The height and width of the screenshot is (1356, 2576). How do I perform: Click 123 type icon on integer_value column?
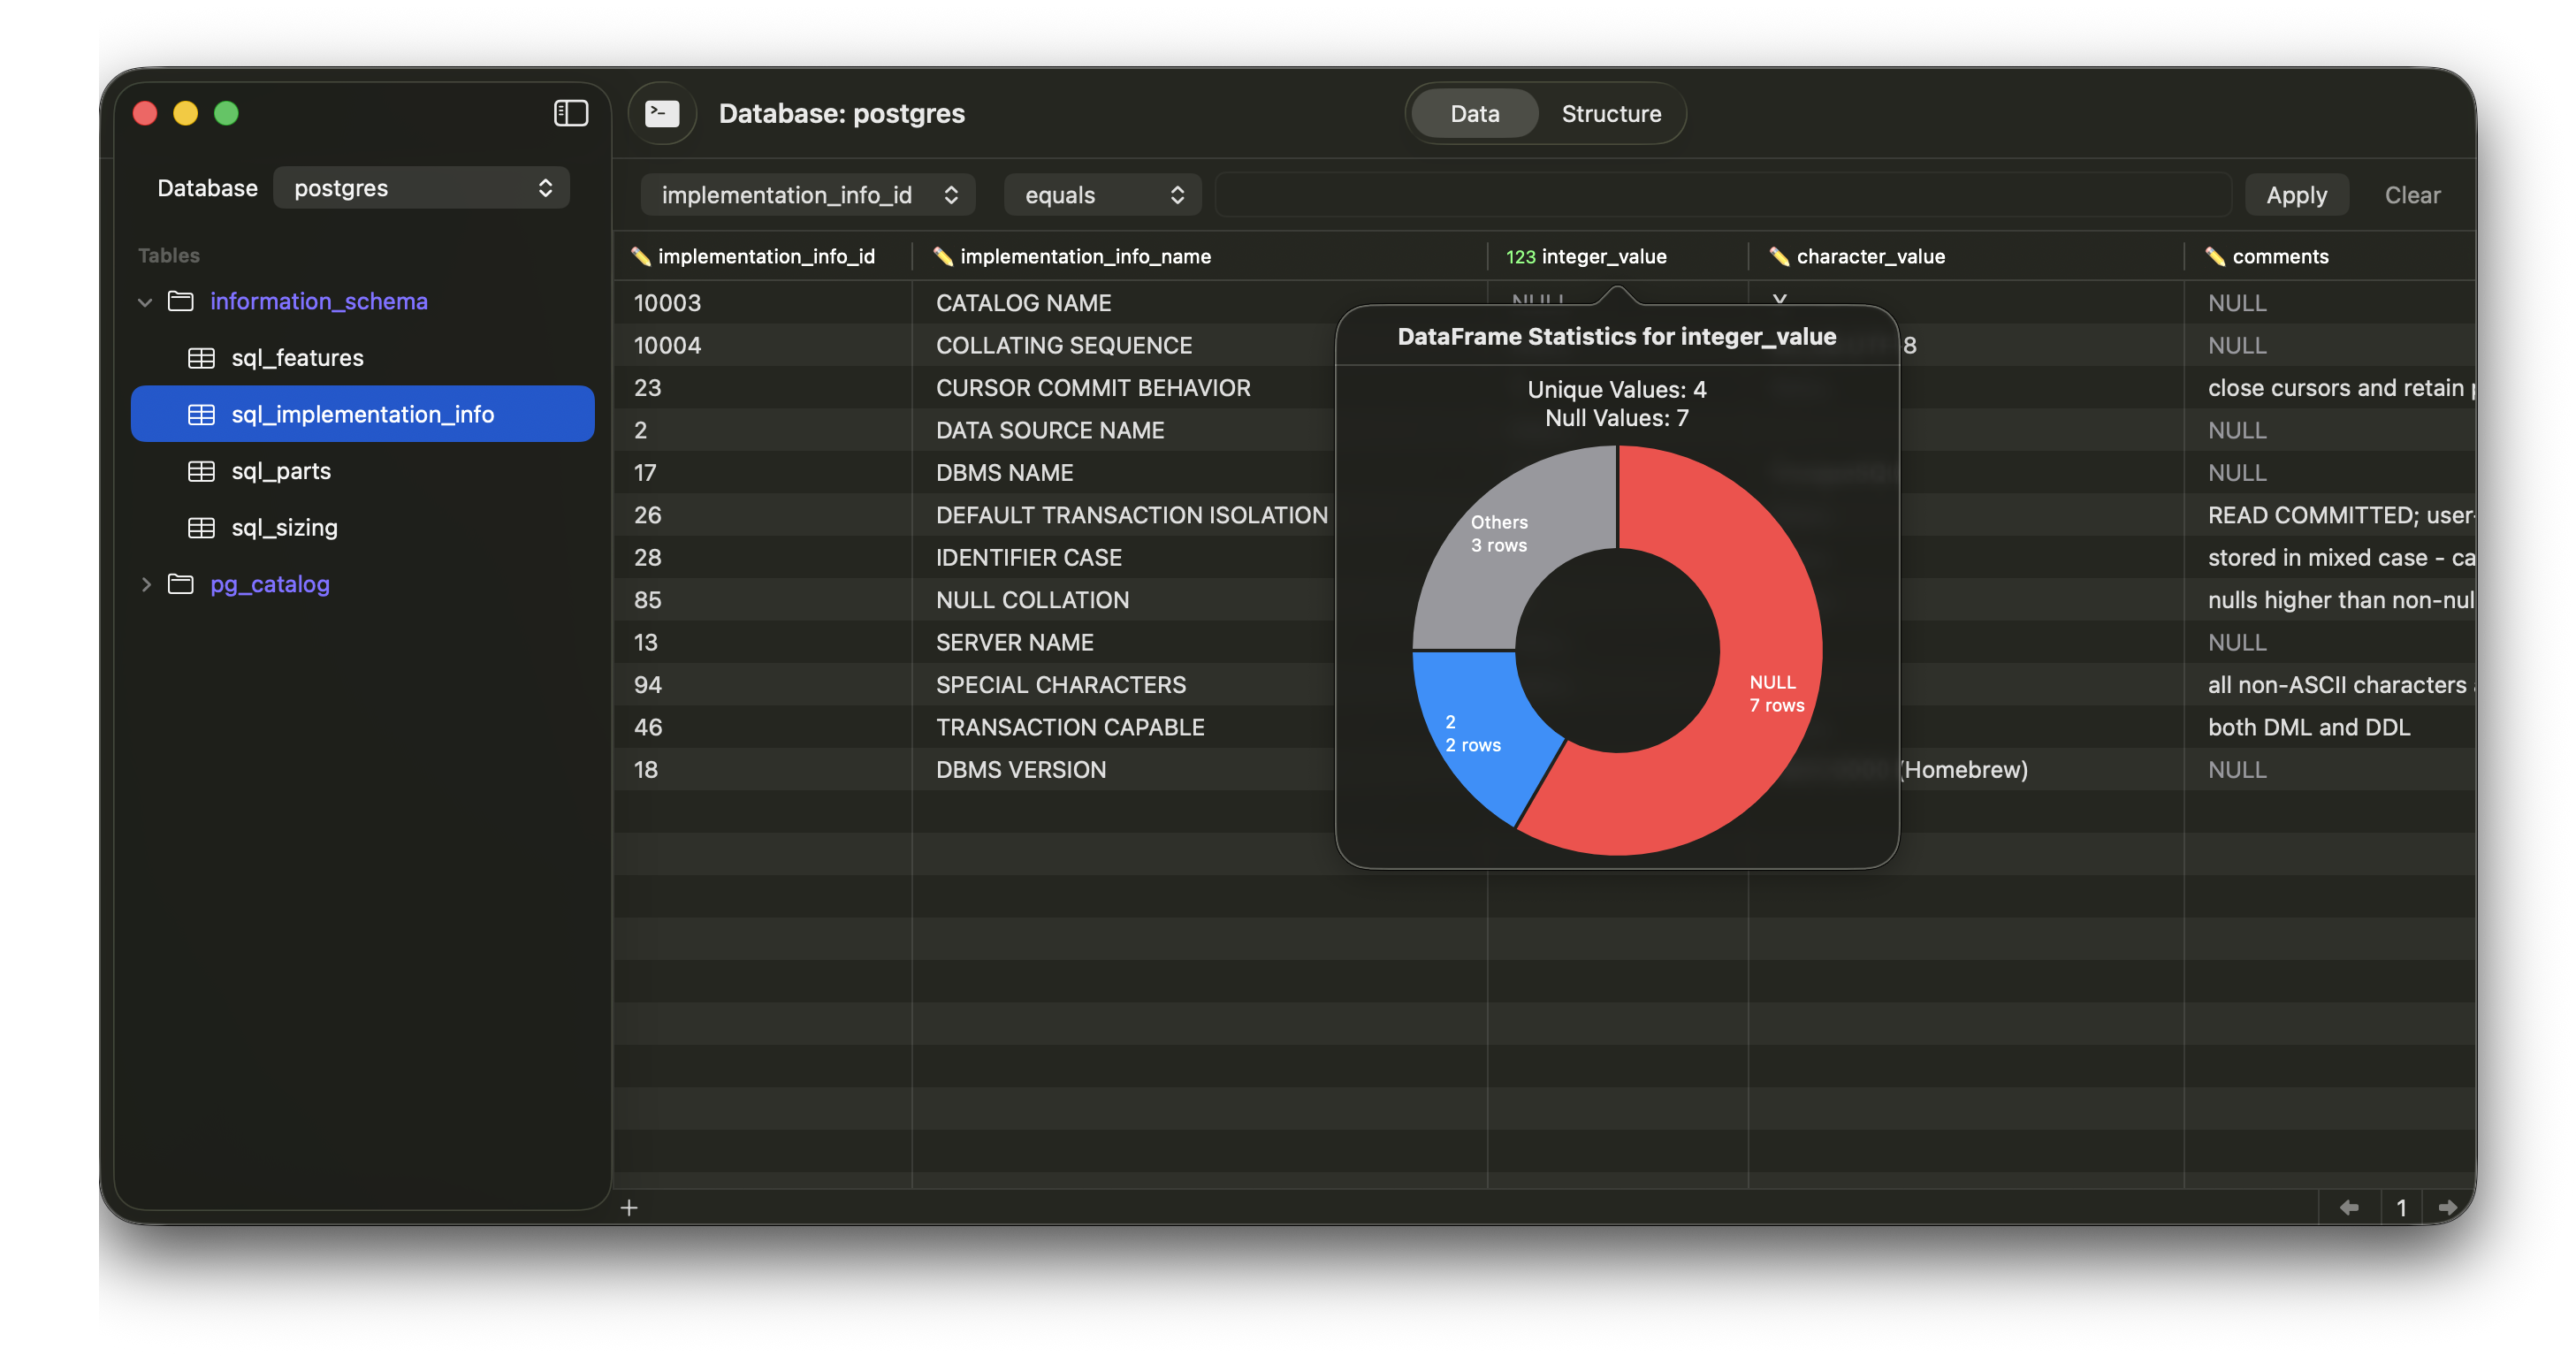pos(1520,256)
